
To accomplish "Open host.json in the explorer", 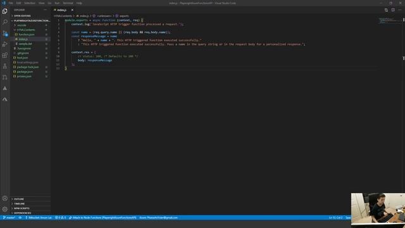I will (30, 58).
